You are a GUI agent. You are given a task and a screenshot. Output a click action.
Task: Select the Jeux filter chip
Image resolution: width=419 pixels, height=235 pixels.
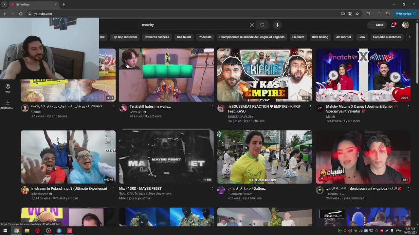tap(362, 37)
